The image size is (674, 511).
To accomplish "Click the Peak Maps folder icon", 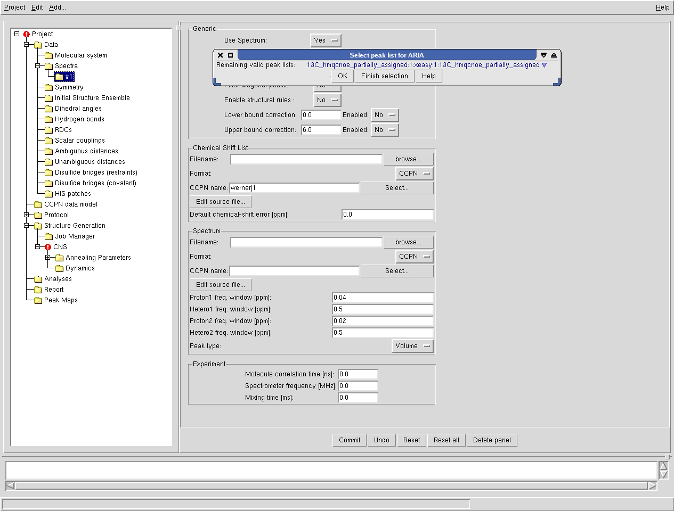I will pyautogui.click(x=38, y=300).
